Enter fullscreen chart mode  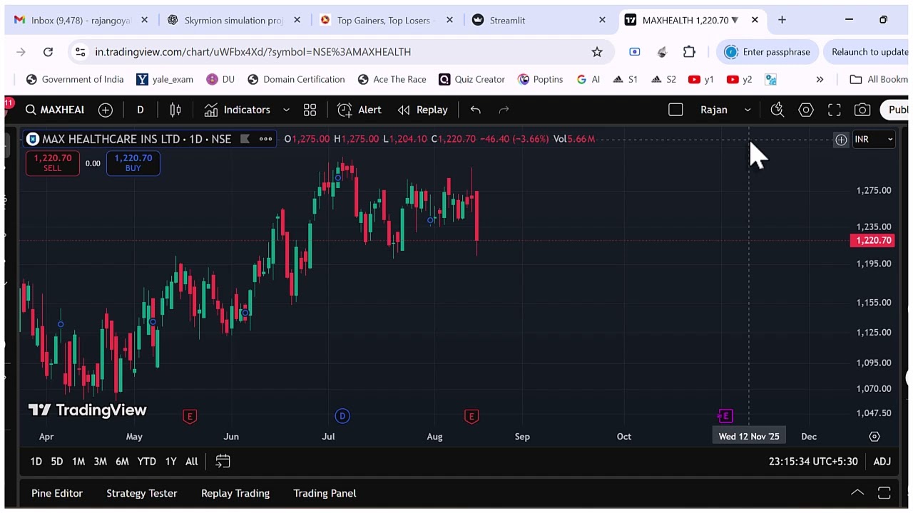click(835, 110)
